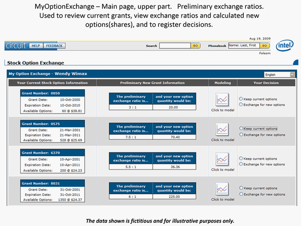The width and height of the screenshot is (301, 226).
Task: Click the modeling chart icon for grant 0050
Action: [222, 100]
